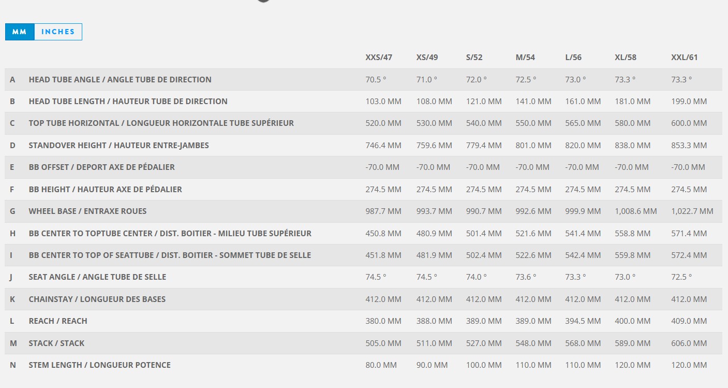Click the Reach row label

(58, 321)
